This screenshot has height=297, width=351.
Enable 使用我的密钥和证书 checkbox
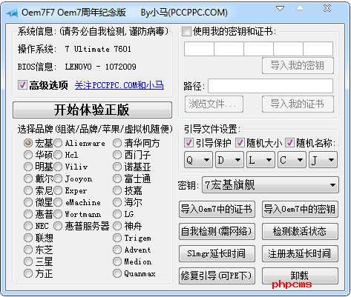(x=186, y=32)
